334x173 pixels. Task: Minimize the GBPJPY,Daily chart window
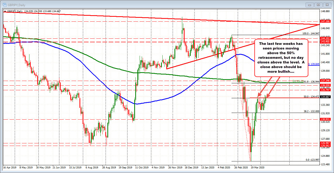point(310,5)
